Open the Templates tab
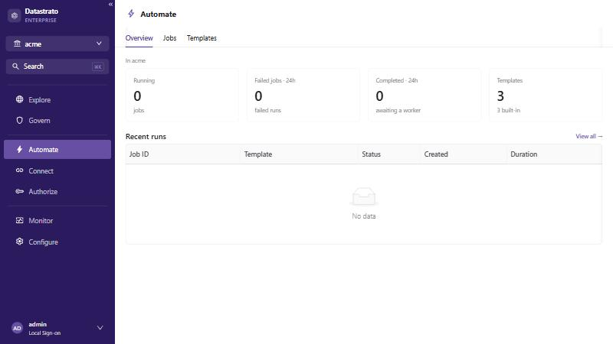Viewport: 613px width, 344px height. [202, 38]
